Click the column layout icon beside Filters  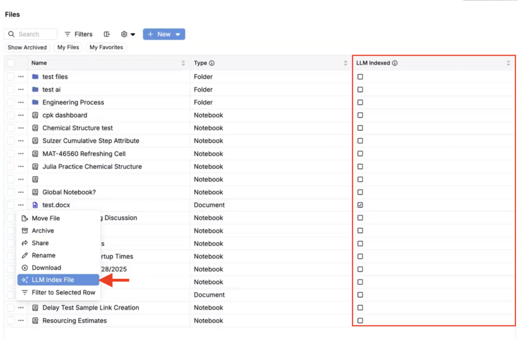pos(107,34)
